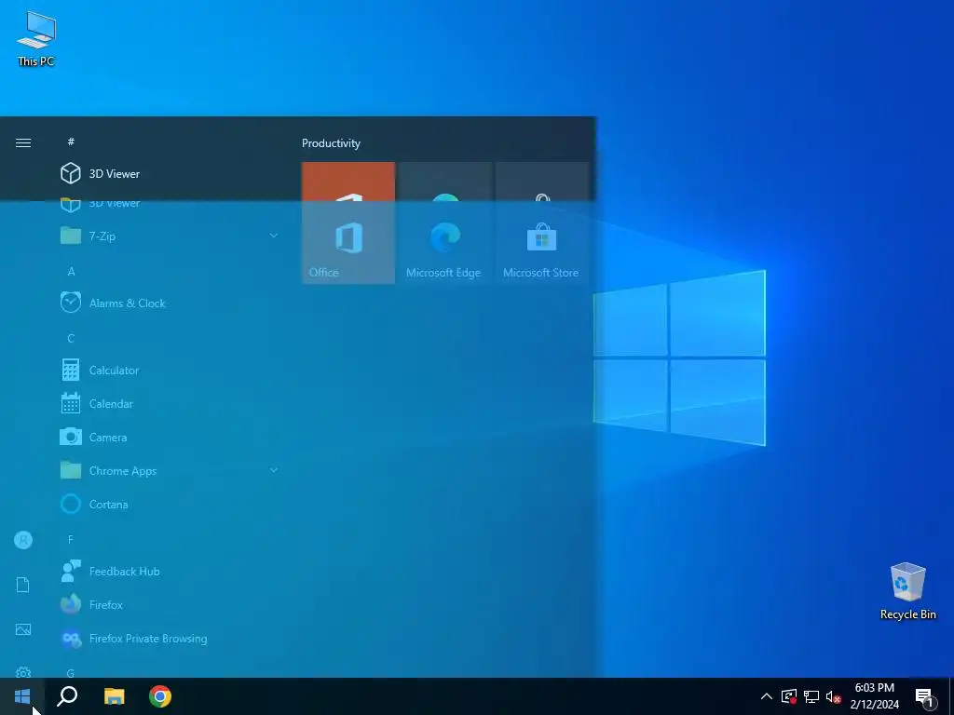Image resolution: width=954 pixels, height=715 pixels.
Task: Expand the Chrome Apps chevron
Action: (x=274, y=470)
